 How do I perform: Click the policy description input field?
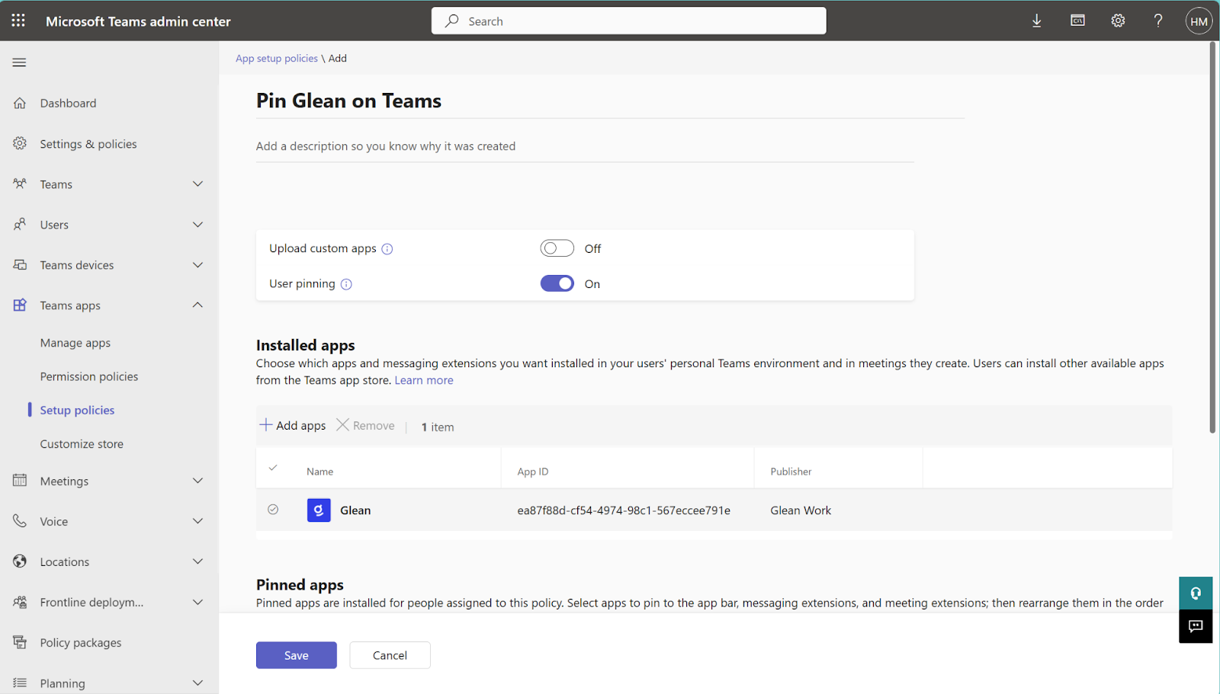[584, 146]
